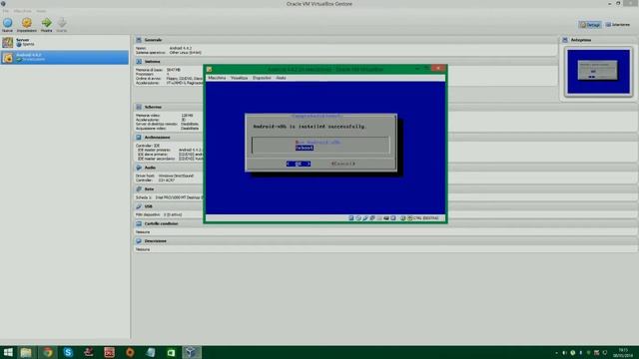Click the Anteprima panel header
The width and height of the screenshot is (639, 359).
(x=581, y=40)
